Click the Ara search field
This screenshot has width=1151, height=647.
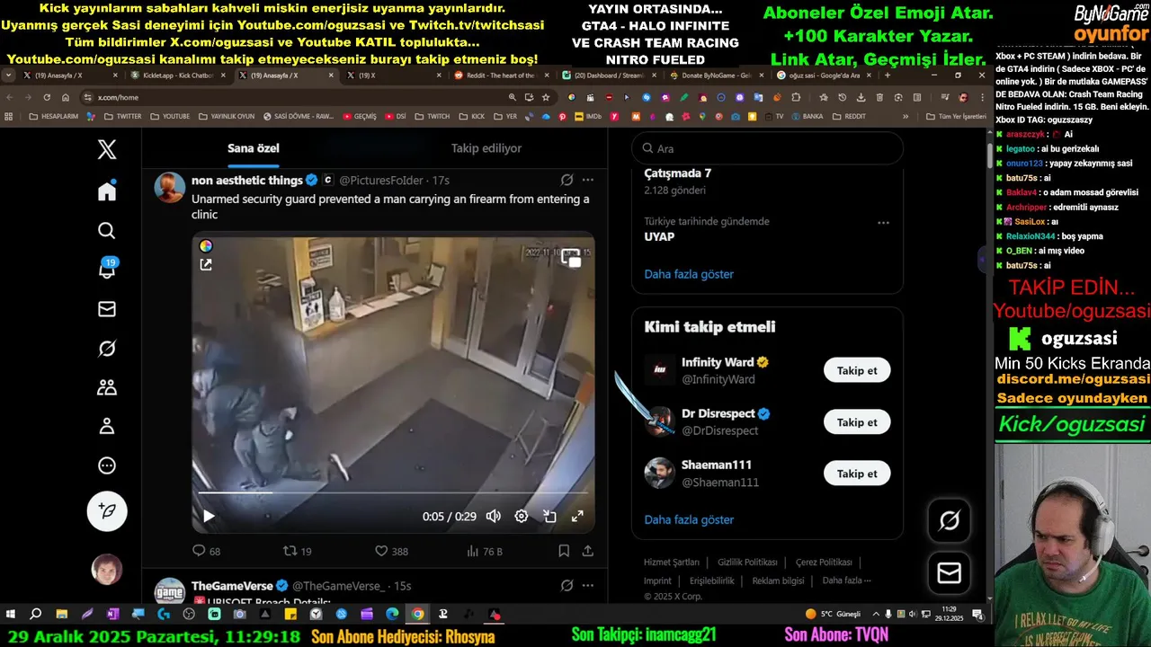[x=767, y=148]
